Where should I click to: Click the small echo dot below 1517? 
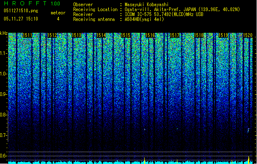177,129
